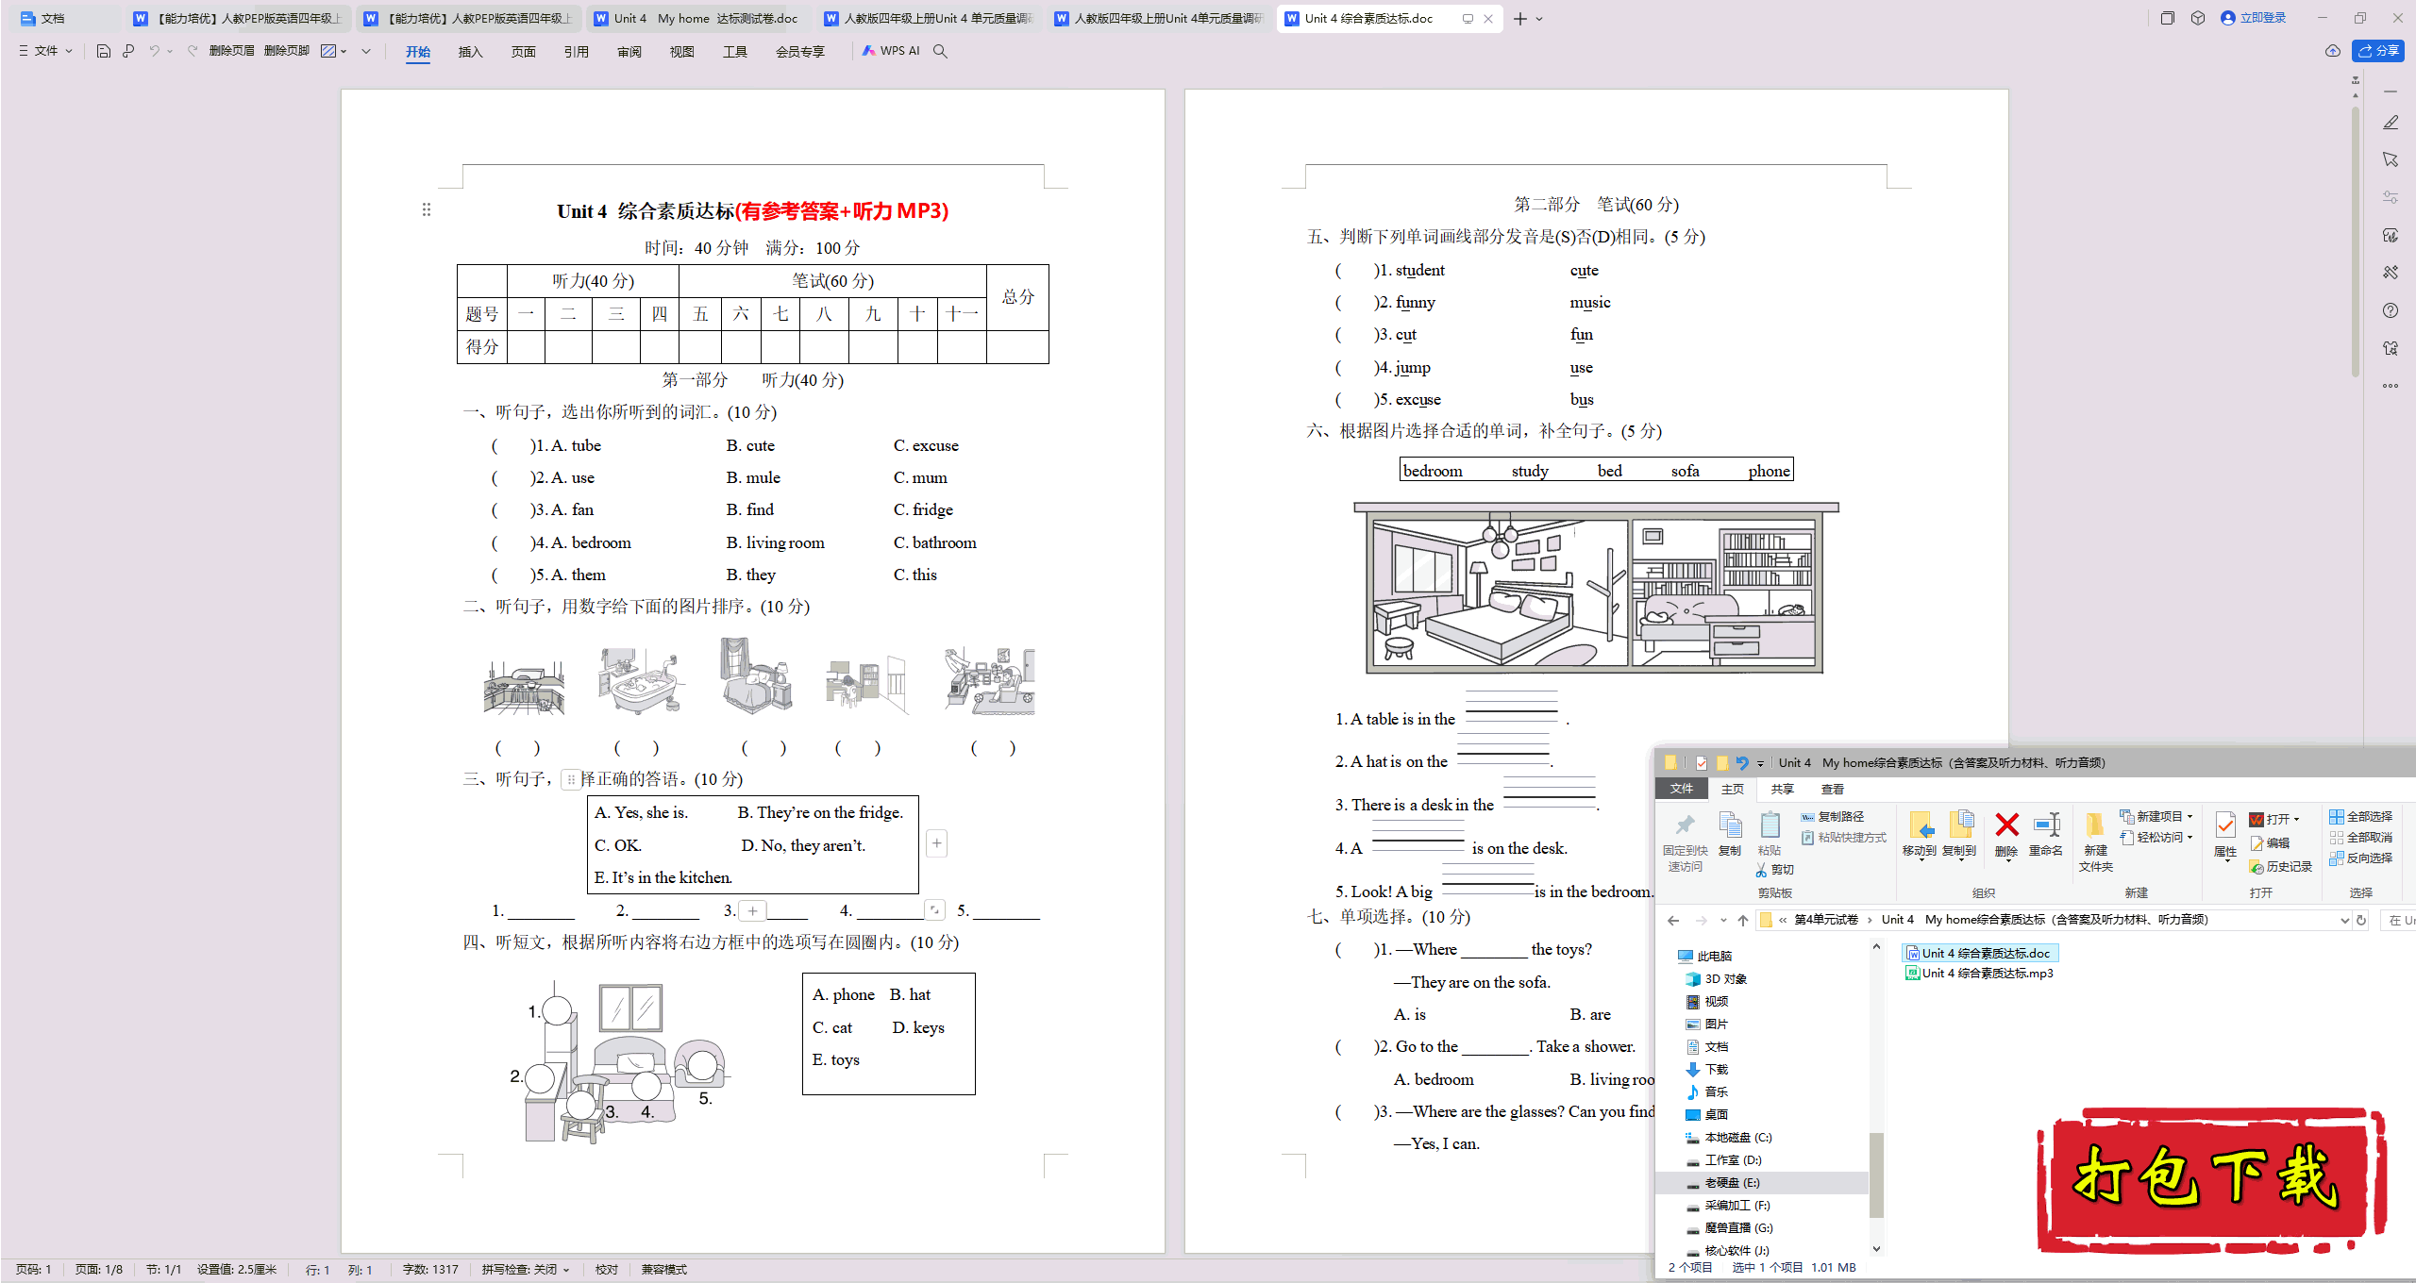The width and height of the screenshot is (2416, 1283).
Task: Switch to the 引用 ribbon tab
Action: coord(577,52)
